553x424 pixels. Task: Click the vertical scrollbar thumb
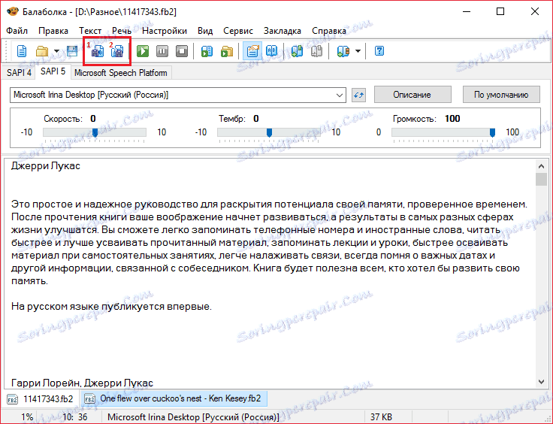[541, 179]
